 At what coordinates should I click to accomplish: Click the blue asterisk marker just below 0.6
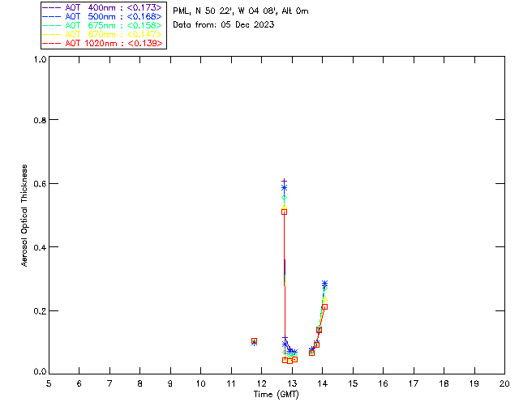pos(284,188)
